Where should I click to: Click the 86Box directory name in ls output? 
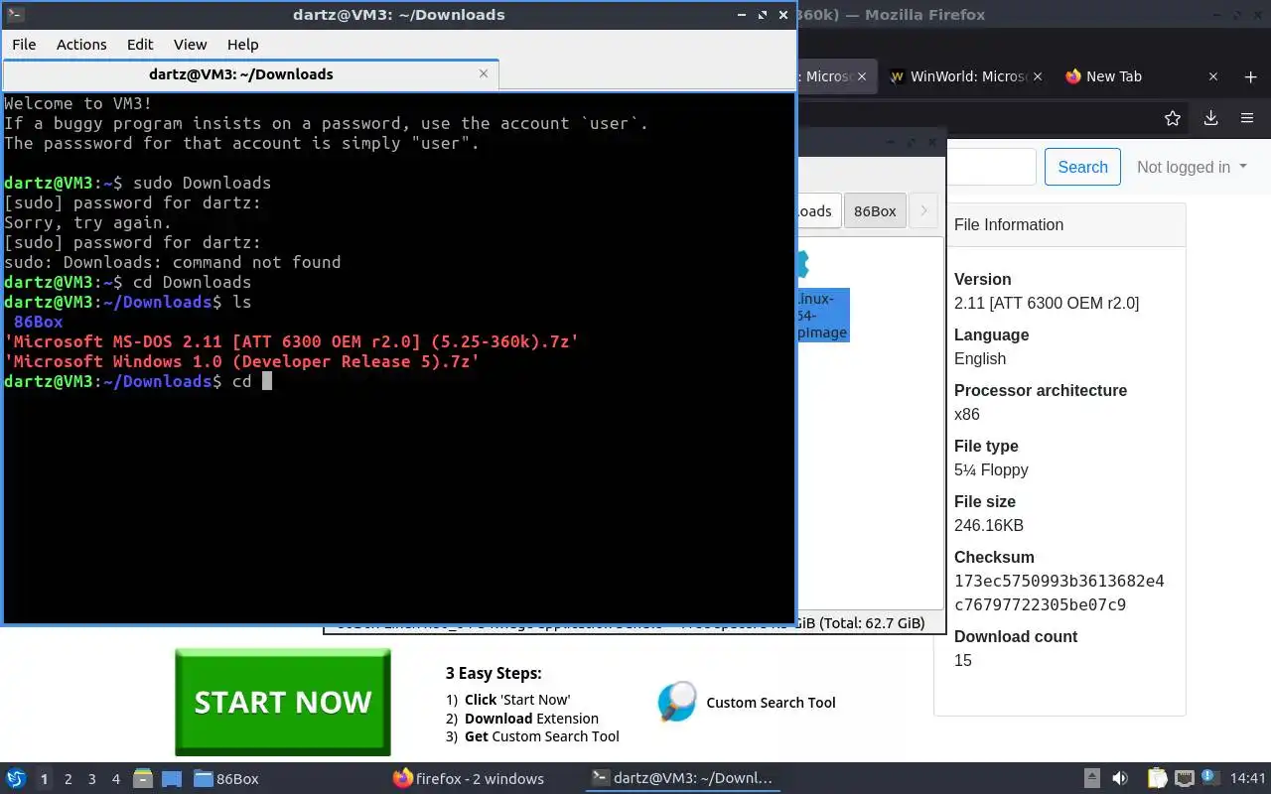pos(39,322)
